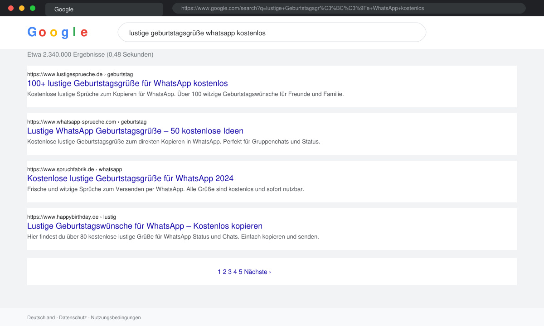
Task: Click results page 1 number
Action: click(219, 272)
